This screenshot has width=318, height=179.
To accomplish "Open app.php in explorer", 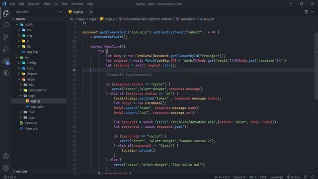I will (39, 52).
